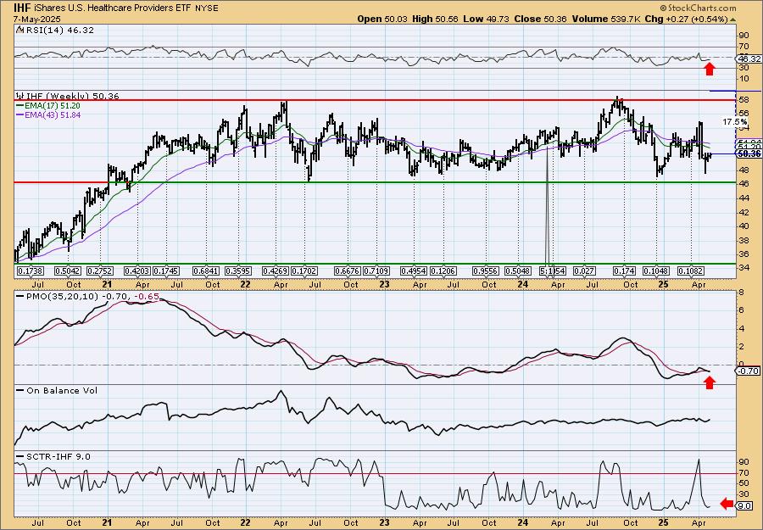The image size is (763, 530).
Task: Click the 0.1206 volume label
Action: 443,271
